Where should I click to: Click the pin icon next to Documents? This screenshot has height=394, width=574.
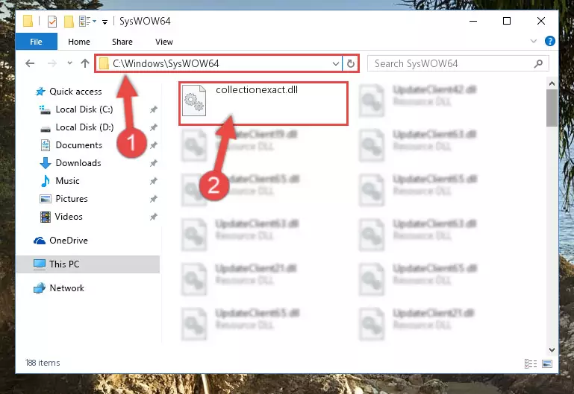point(153,145)
